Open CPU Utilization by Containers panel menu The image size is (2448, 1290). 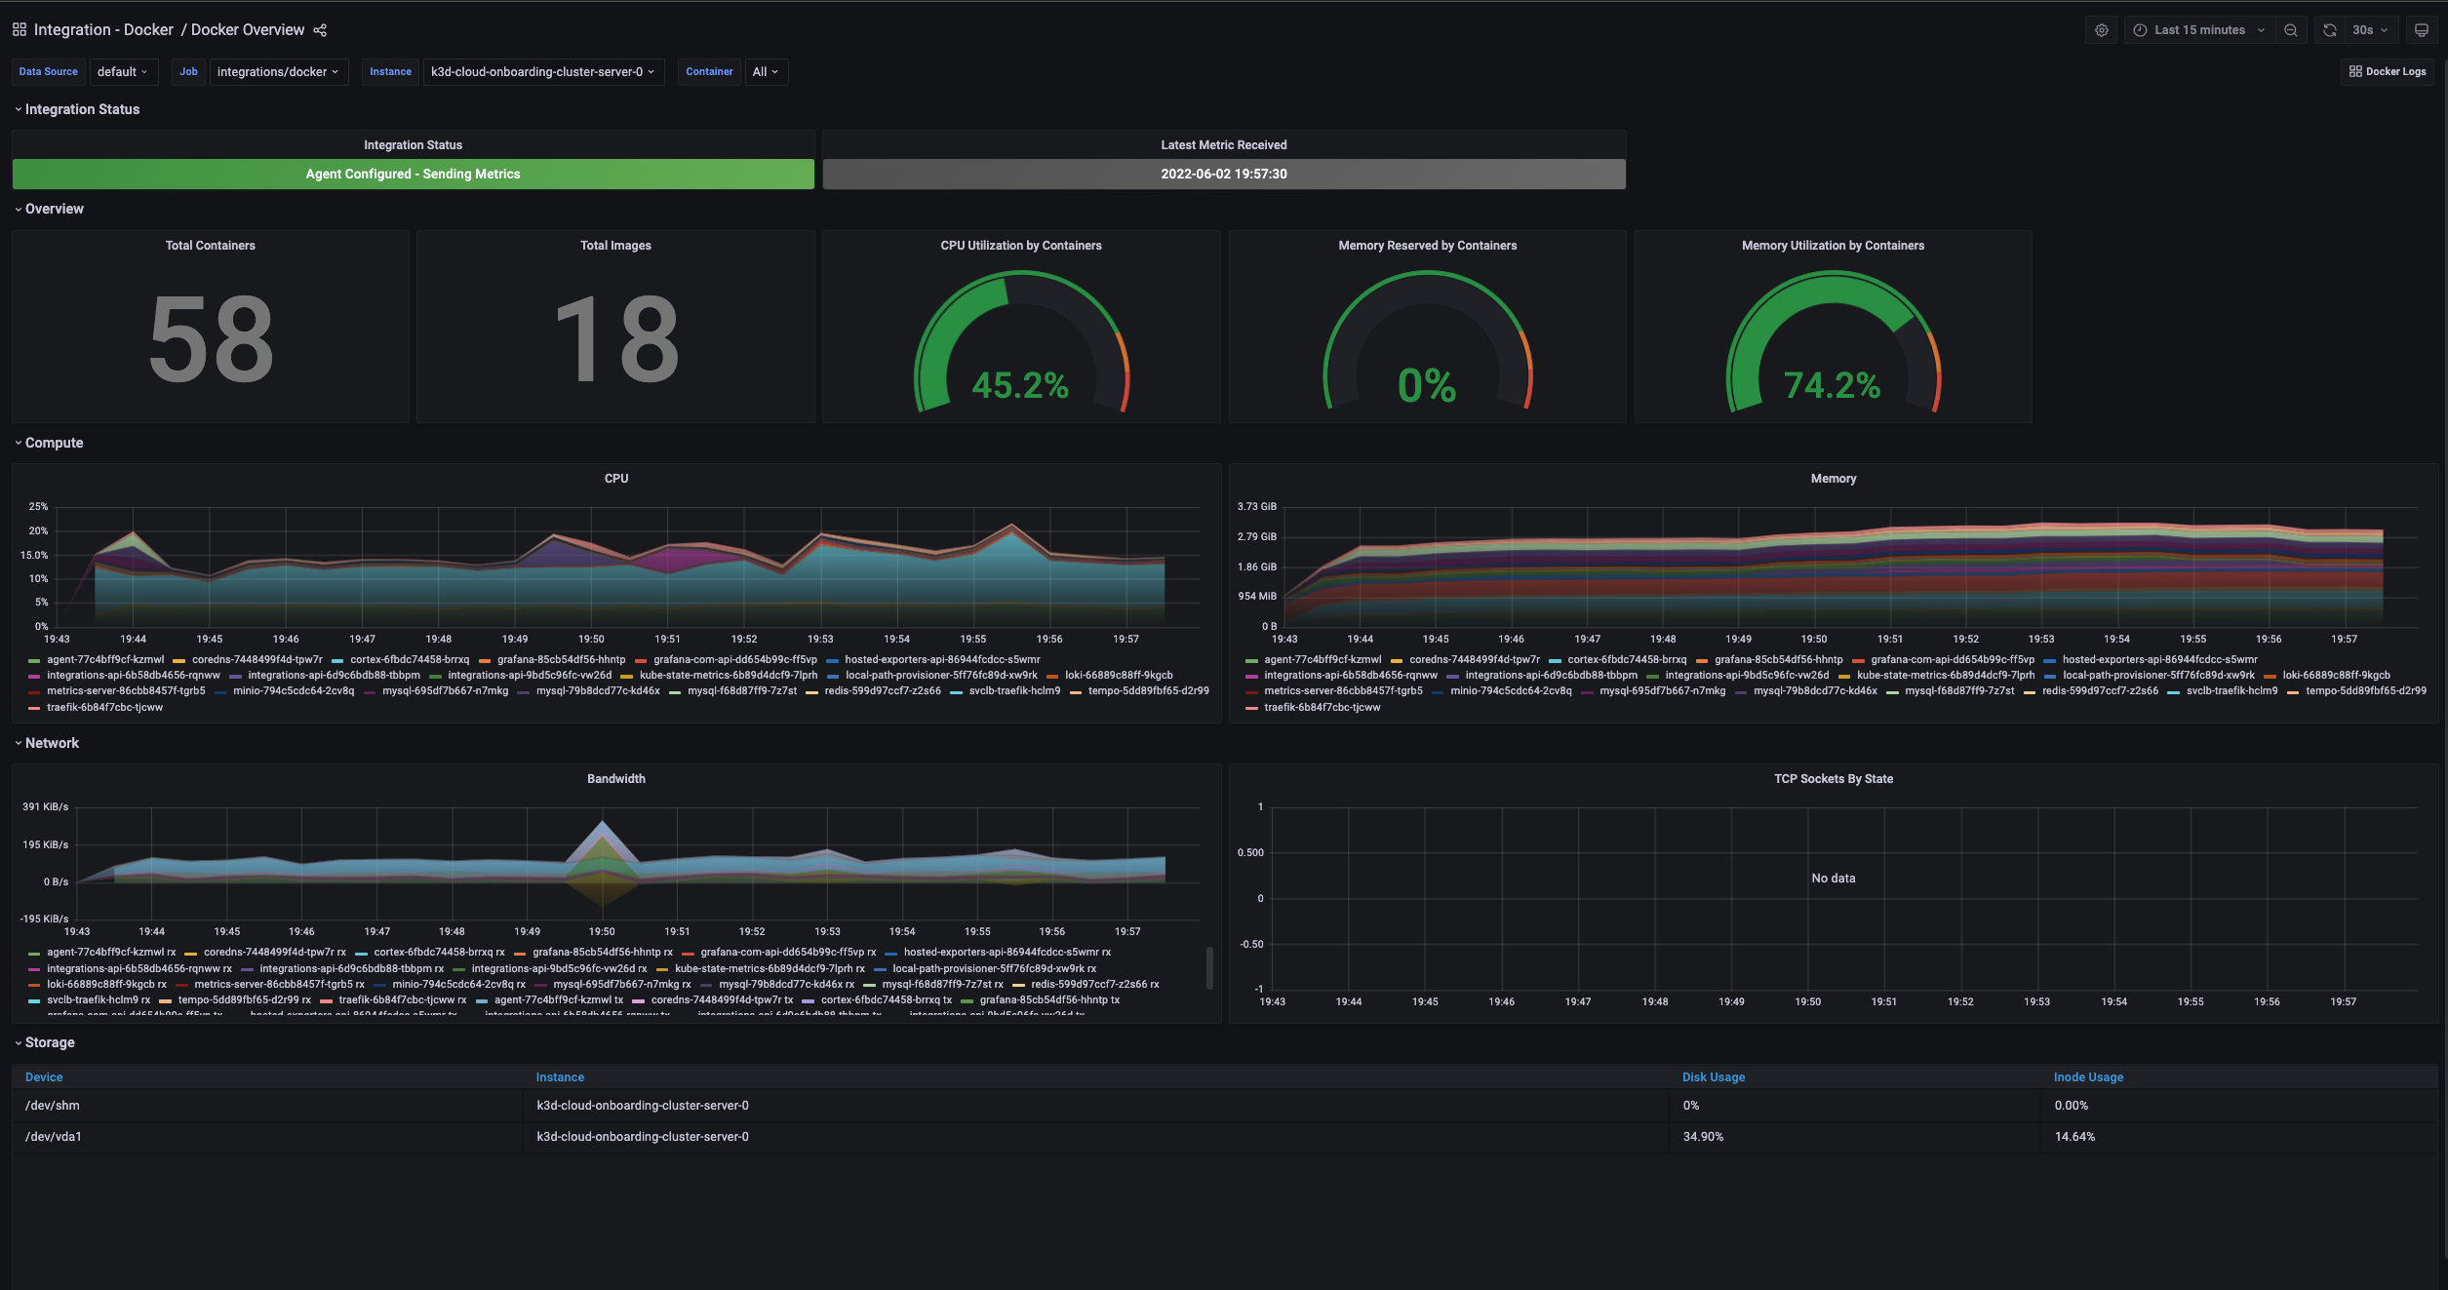click(1021, 246)
